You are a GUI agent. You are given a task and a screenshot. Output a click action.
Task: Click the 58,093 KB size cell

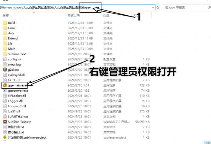(x=142, y=122)
